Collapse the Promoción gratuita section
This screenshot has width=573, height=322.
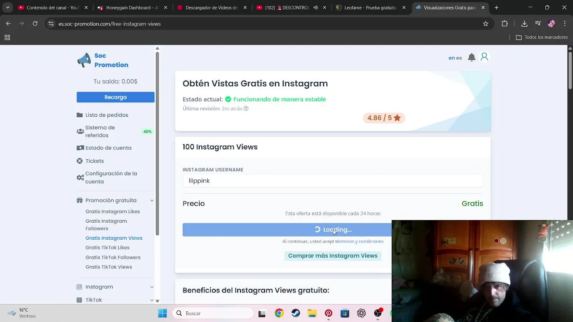(x=152, y=200)
